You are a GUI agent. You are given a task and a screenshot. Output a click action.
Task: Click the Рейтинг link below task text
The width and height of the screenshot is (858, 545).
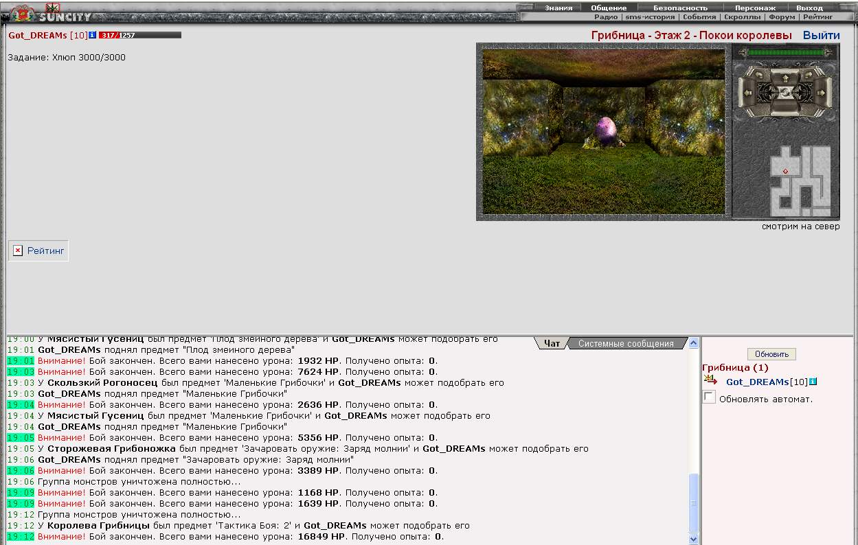[x=46, y=251]
